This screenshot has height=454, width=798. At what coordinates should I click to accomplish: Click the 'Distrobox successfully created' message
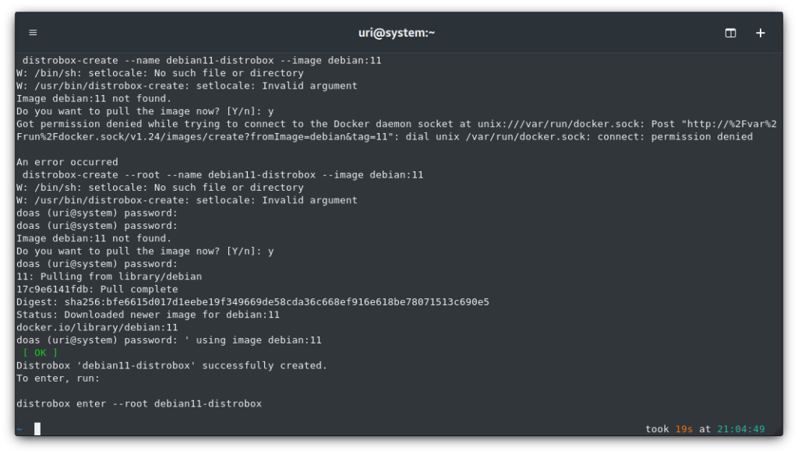(171, 365)
